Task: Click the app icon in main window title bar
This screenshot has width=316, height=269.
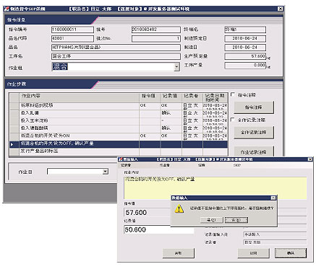Action: coord(7,9)
